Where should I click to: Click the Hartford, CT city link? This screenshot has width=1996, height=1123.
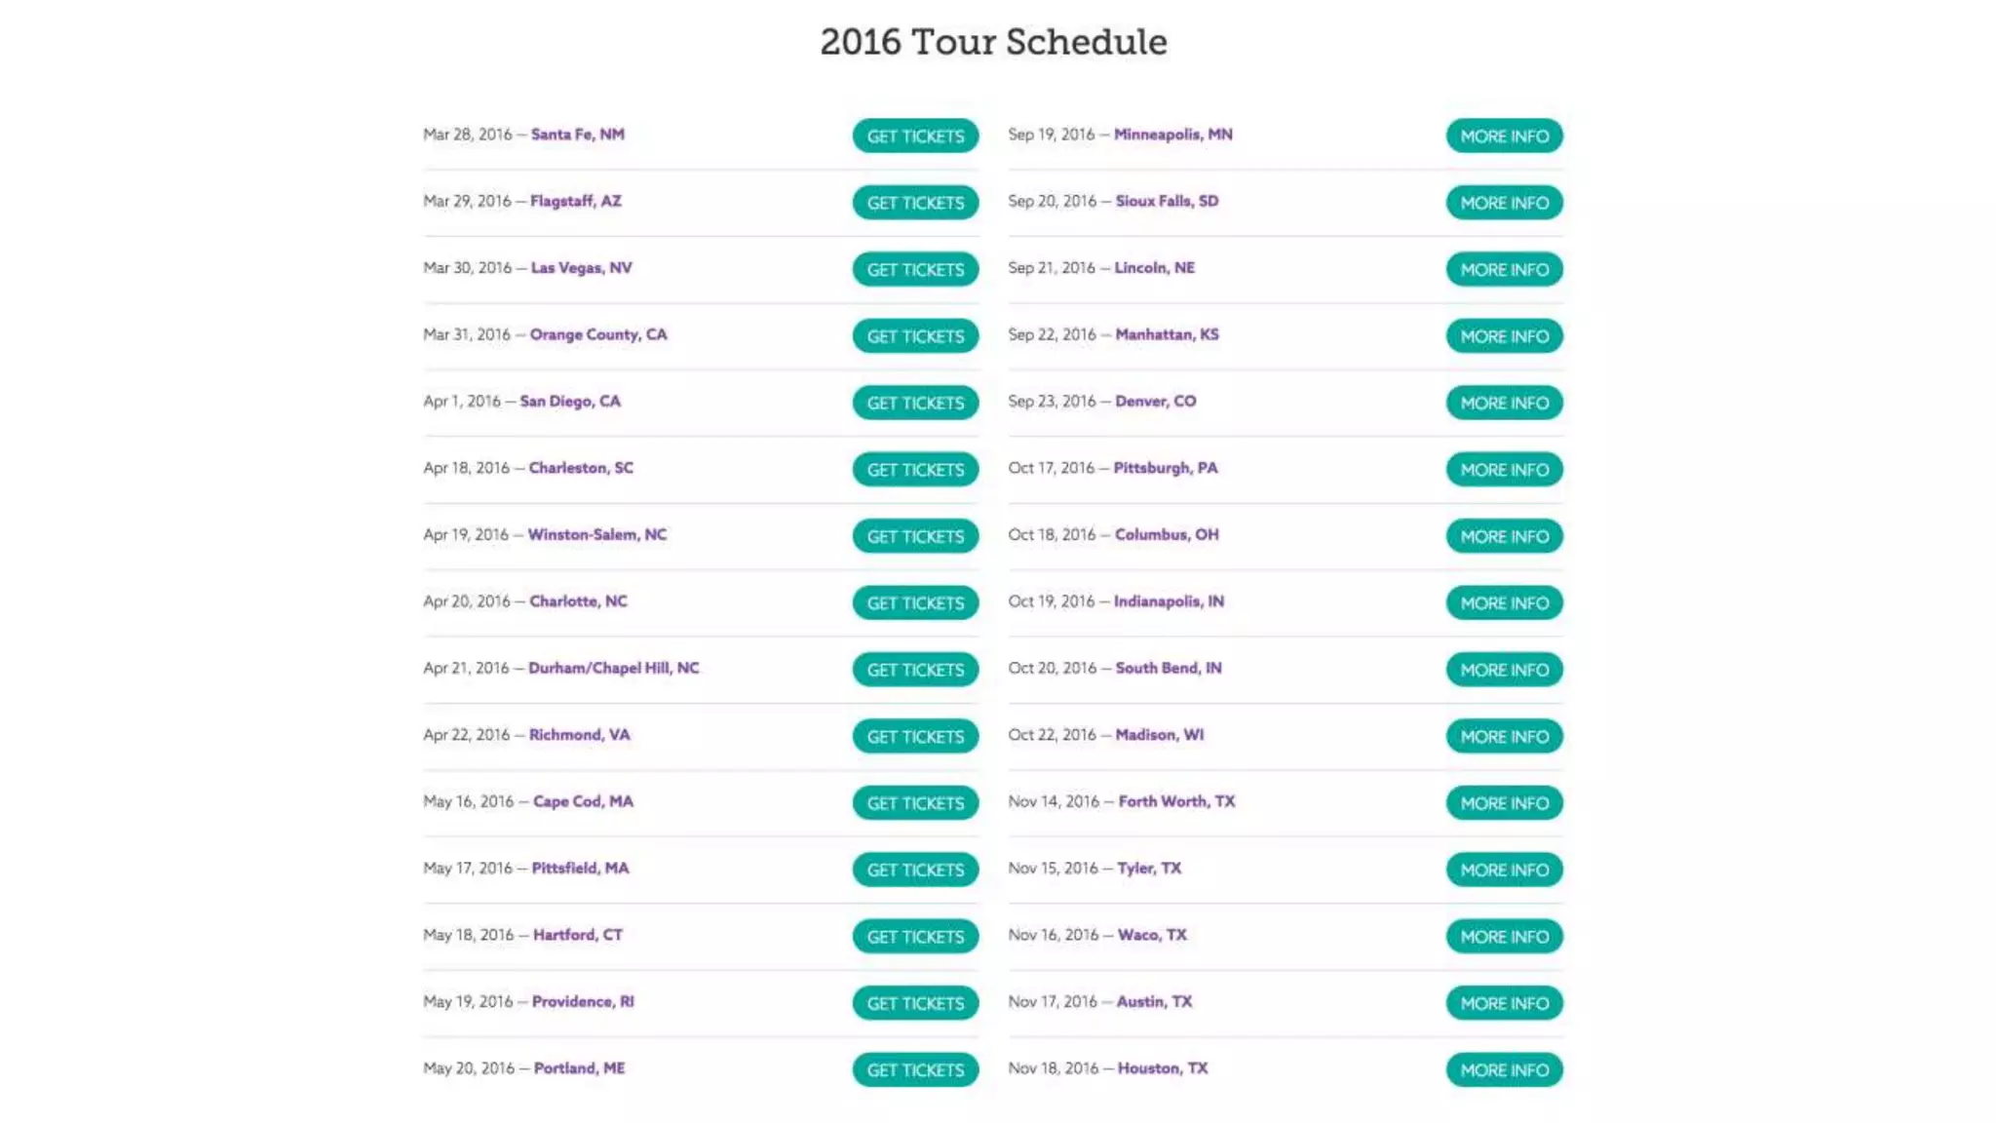577,935
